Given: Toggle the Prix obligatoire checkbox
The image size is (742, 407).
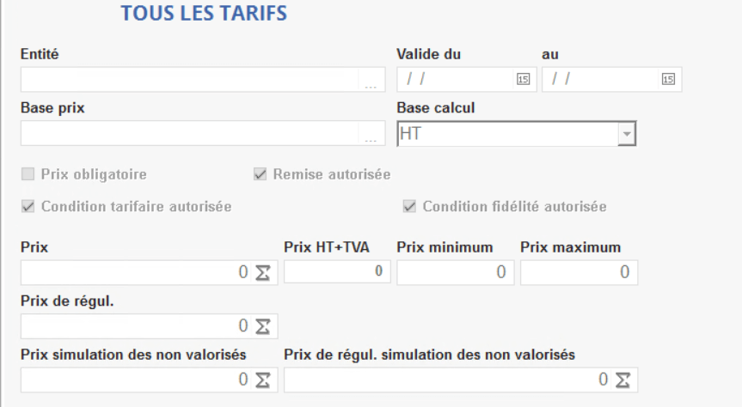Looking at the screenshot, I should coord(27,174).
